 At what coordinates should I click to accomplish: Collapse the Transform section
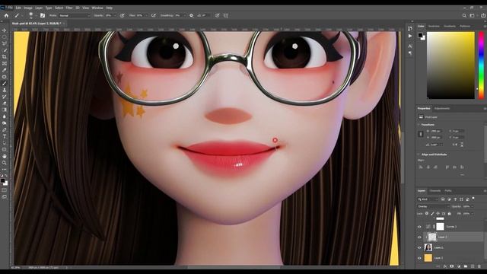(419, 125)
